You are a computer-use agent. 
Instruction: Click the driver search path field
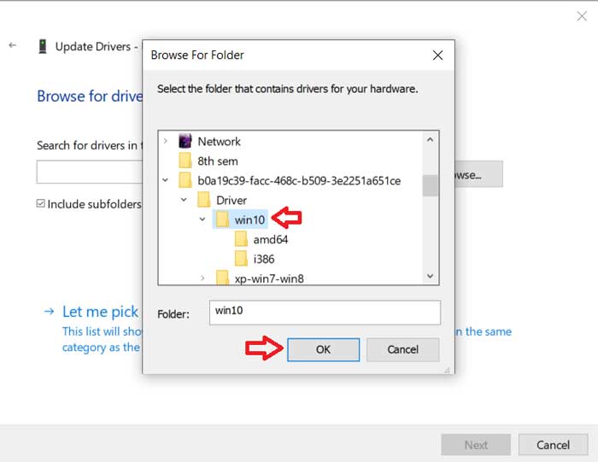pyautogui.click(x=90, y=172)
